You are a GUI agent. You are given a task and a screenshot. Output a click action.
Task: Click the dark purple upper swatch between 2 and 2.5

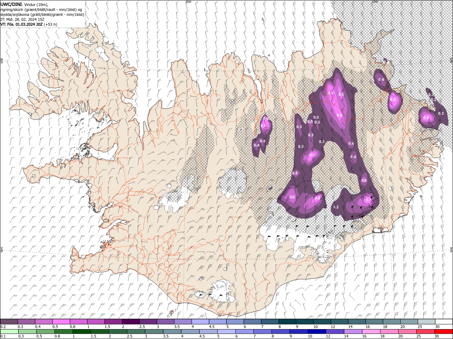131,322
